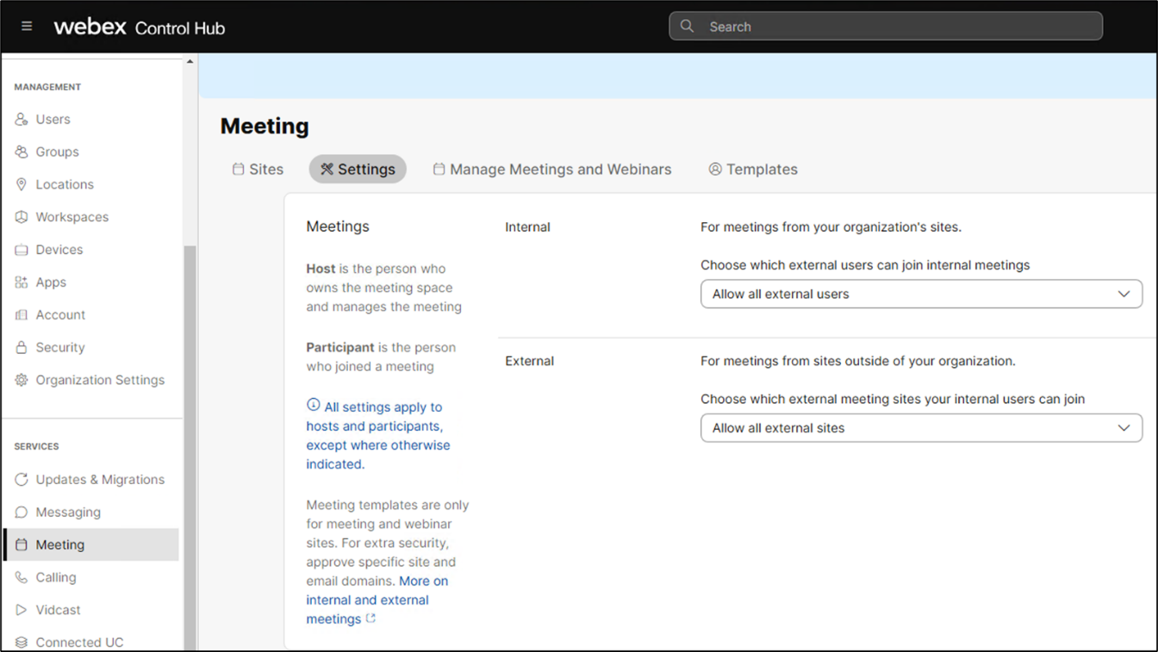Open Manage Meetings and Webinars tab

[551, 170]
